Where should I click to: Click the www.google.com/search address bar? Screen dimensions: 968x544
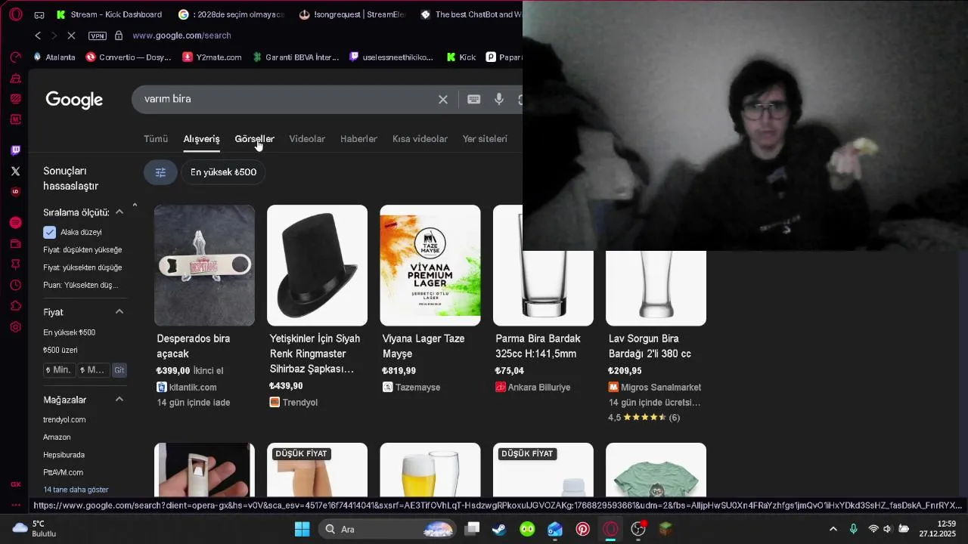181,36
